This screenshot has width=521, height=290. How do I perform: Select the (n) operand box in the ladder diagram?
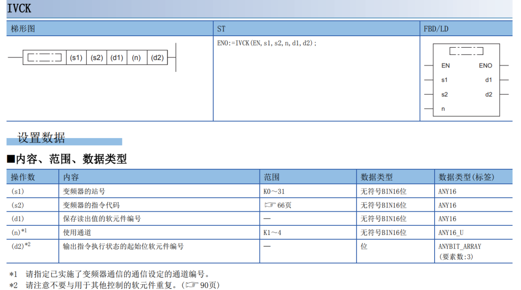(x=137, y=58)
